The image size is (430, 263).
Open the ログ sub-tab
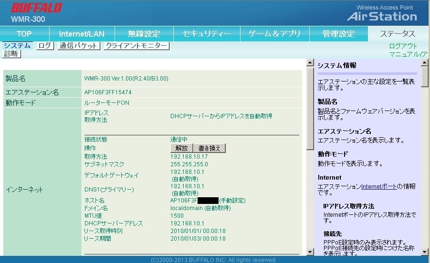tap(45, 46)
